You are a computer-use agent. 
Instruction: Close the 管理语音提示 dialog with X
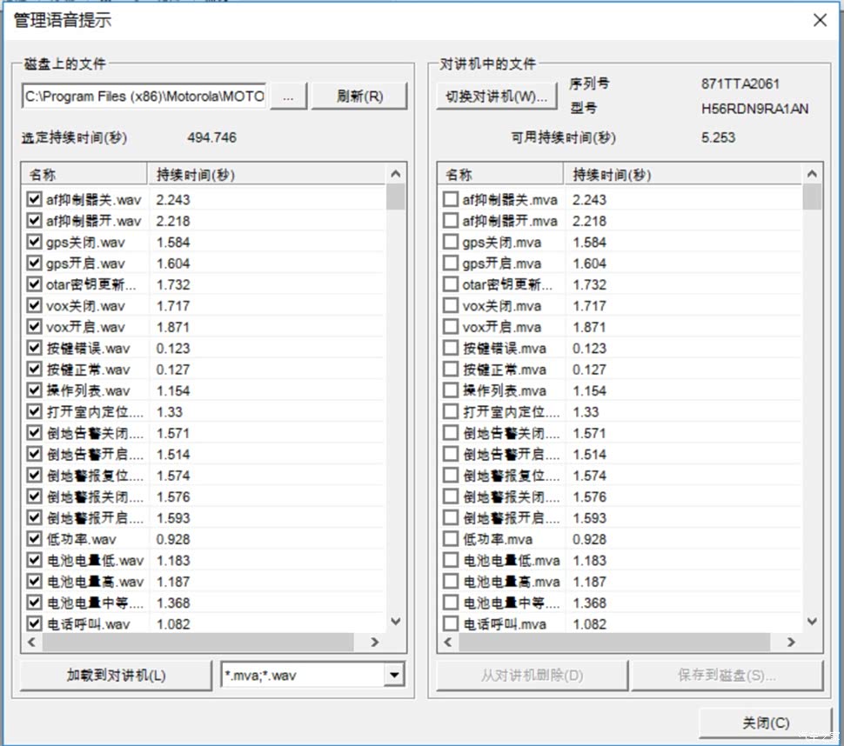[x=820, y=20]
